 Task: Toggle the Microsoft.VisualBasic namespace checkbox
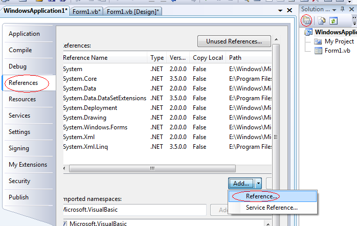(64, 223)
